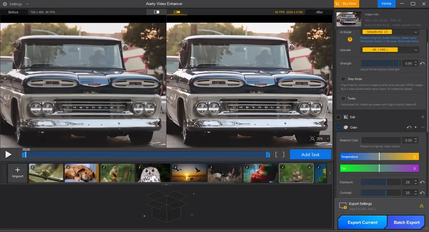Go to the Home tab

[x=386, y=4]
